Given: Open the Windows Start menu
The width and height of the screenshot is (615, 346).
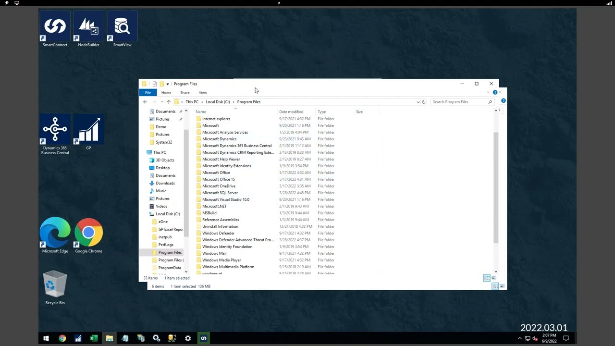Looking at the screenshot, I should (46, 338).
